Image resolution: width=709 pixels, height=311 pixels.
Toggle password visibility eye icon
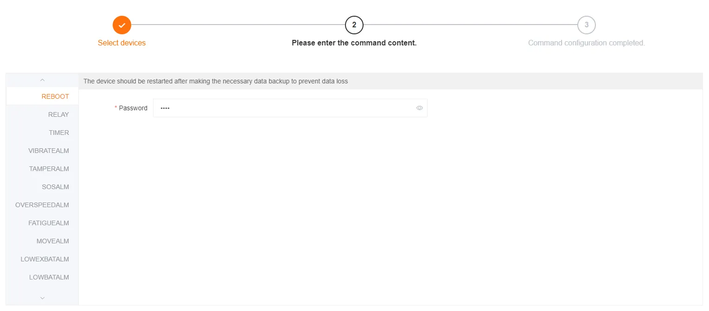[420, 108]
